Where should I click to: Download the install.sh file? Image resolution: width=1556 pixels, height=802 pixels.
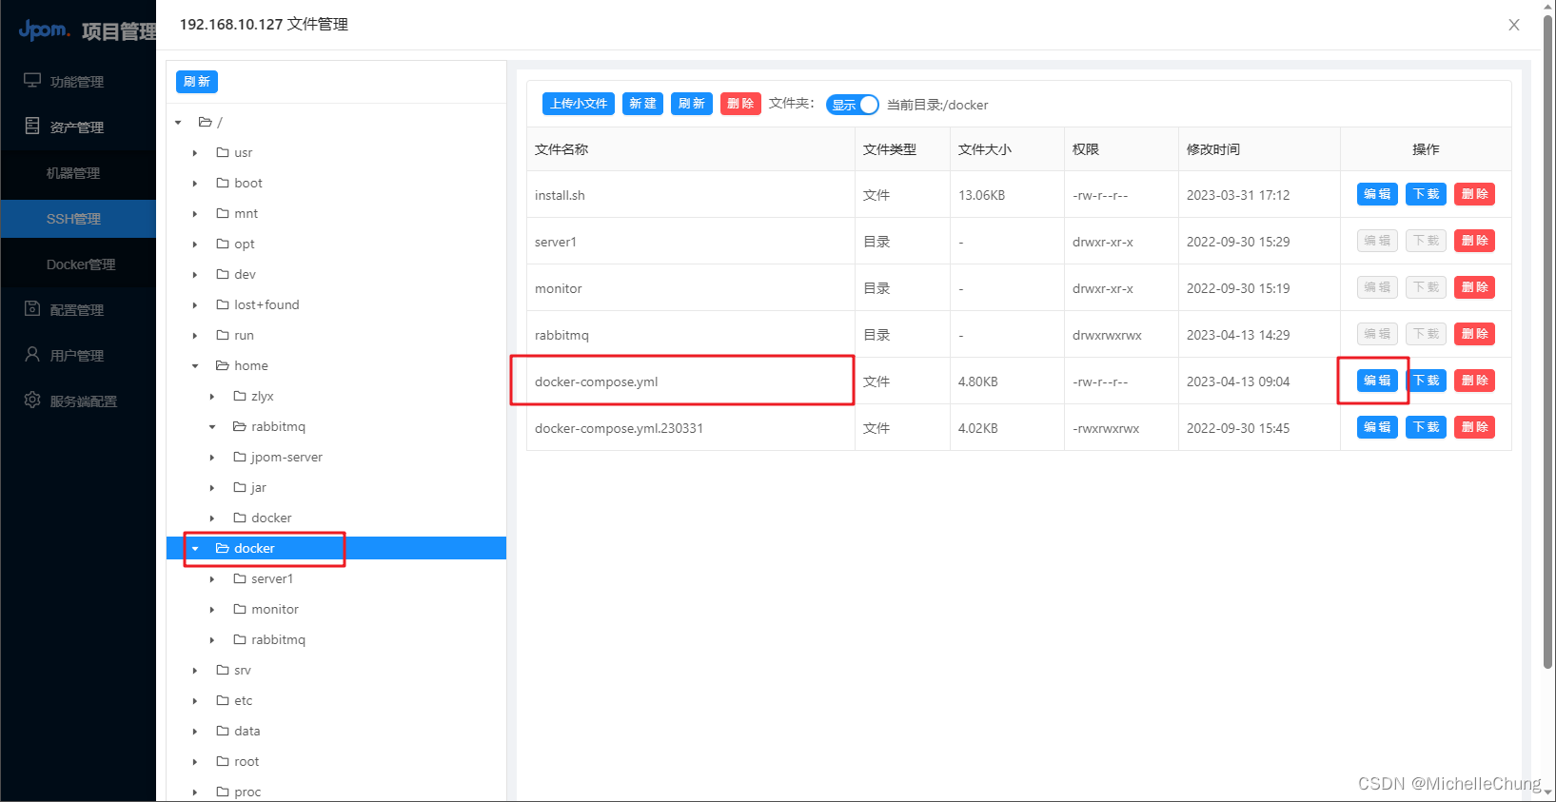pyautogui.click(x=1426, y=194)
